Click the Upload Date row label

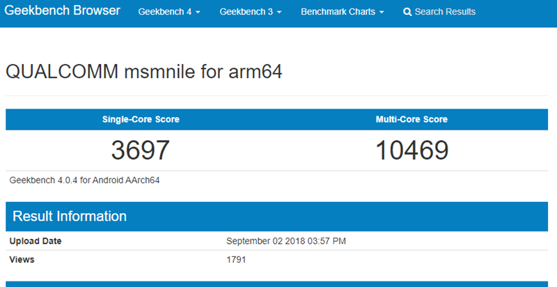click(x=36, y=241)
